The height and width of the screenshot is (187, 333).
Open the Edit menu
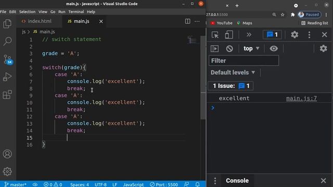12,12
